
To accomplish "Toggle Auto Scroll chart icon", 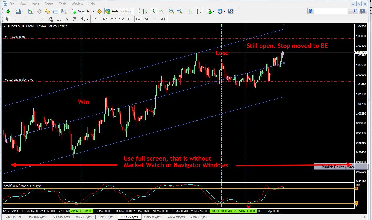I will point(191,11).
